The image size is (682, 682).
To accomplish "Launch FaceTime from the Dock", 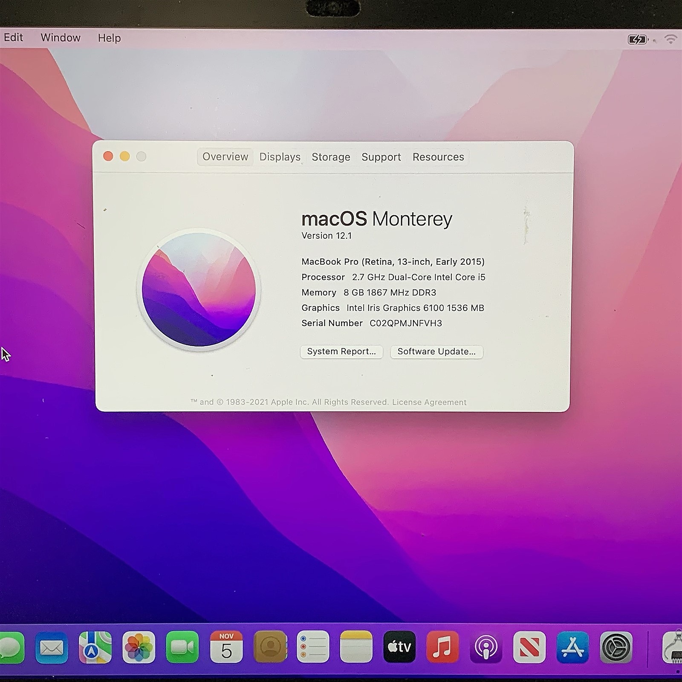I will pos(183,648).
